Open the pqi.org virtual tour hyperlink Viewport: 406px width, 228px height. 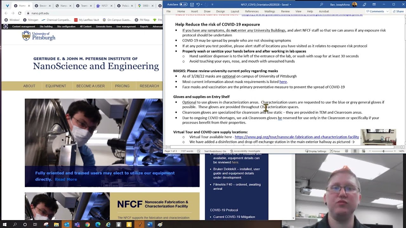297,137
